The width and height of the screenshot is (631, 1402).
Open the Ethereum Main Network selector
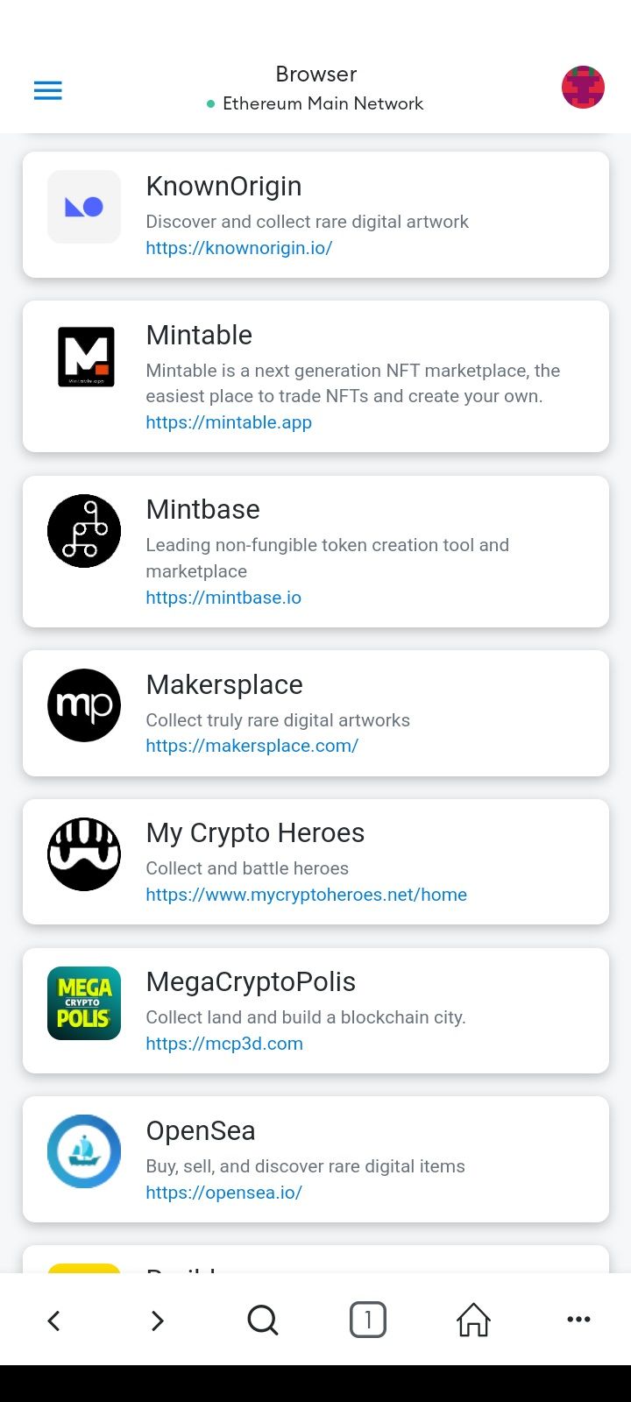pyautogui.click(x=315, y=103)
